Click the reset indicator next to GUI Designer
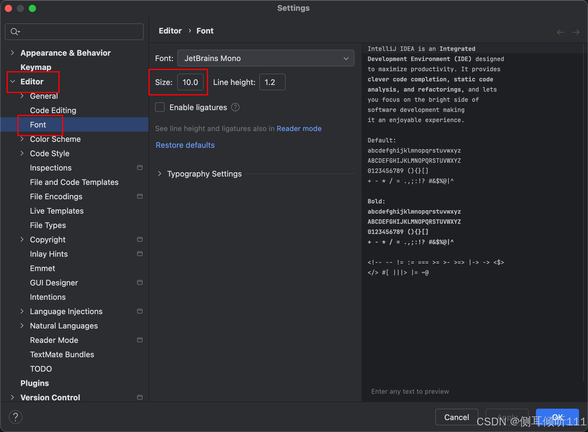Screen dimensions: 588x432 tap(140, 282)
